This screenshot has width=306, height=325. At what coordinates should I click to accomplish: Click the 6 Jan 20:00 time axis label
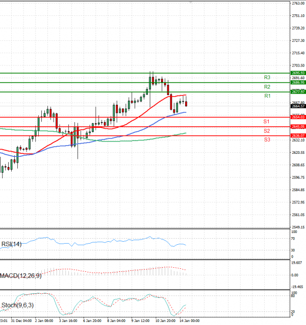point(92,321)
